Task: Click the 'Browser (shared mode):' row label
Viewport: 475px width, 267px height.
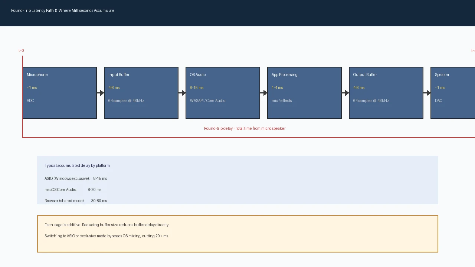Action: pyautogui.click(x=65, y=201)
